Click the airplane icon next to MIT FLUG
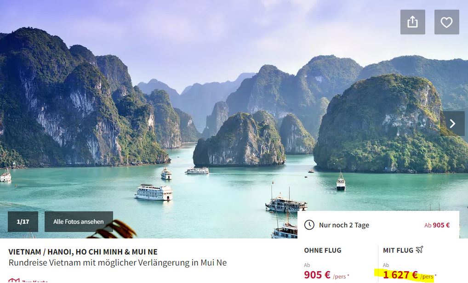This screenshot has width=468, height=283. (x=419, y=249)
